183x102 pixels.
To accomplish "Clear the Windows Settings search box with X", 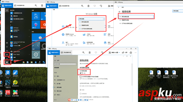I will 104,19.
